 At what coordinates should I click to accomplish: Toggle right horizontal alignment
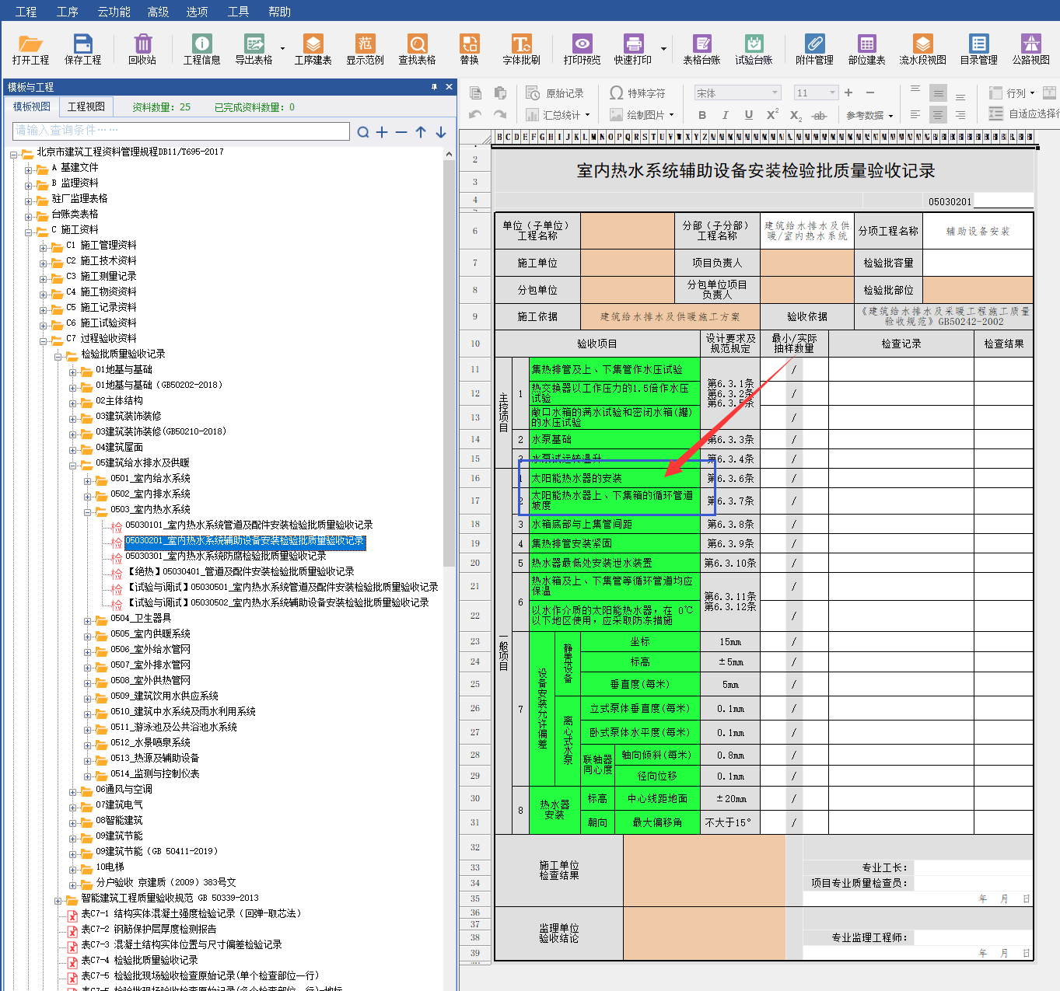pyautogui.click(x=960, y=115)
